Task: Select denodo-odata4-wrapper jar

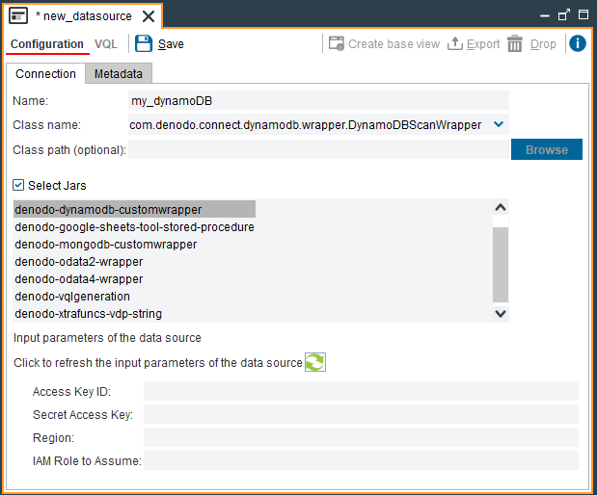Action: click(x=79, y=279)
